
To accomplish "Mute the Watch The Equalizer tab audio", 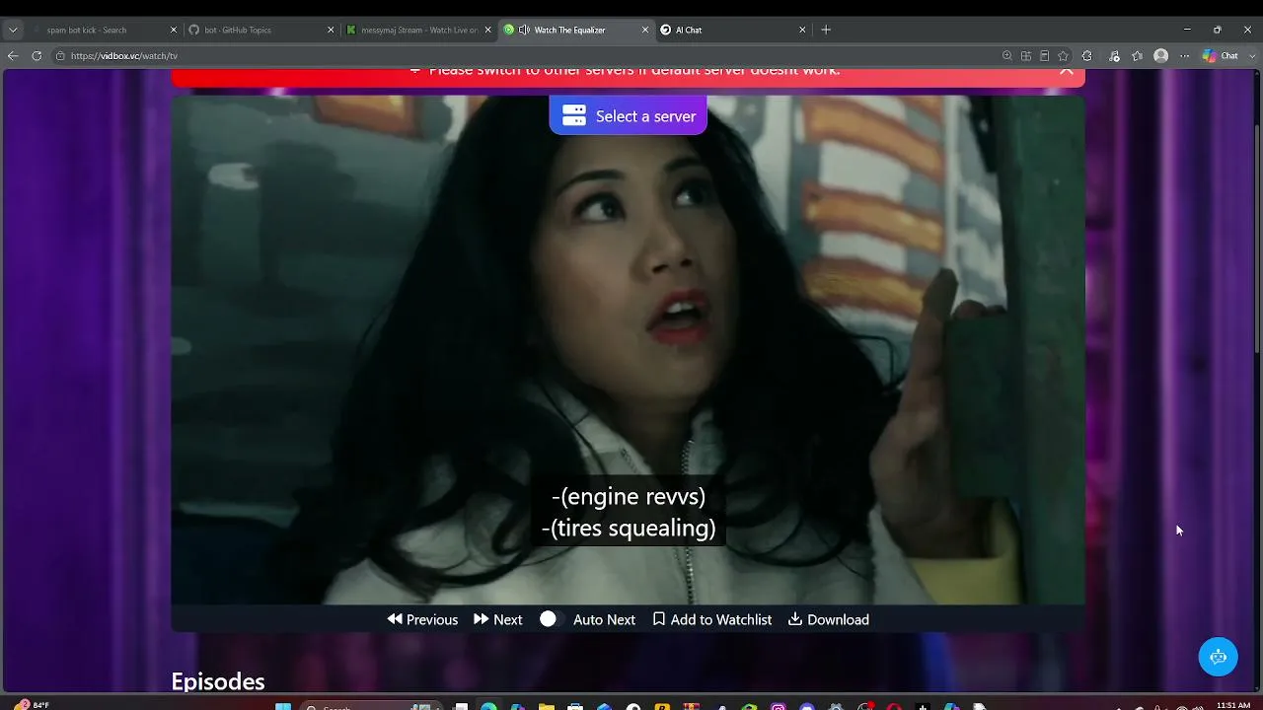I will point(524,30).
